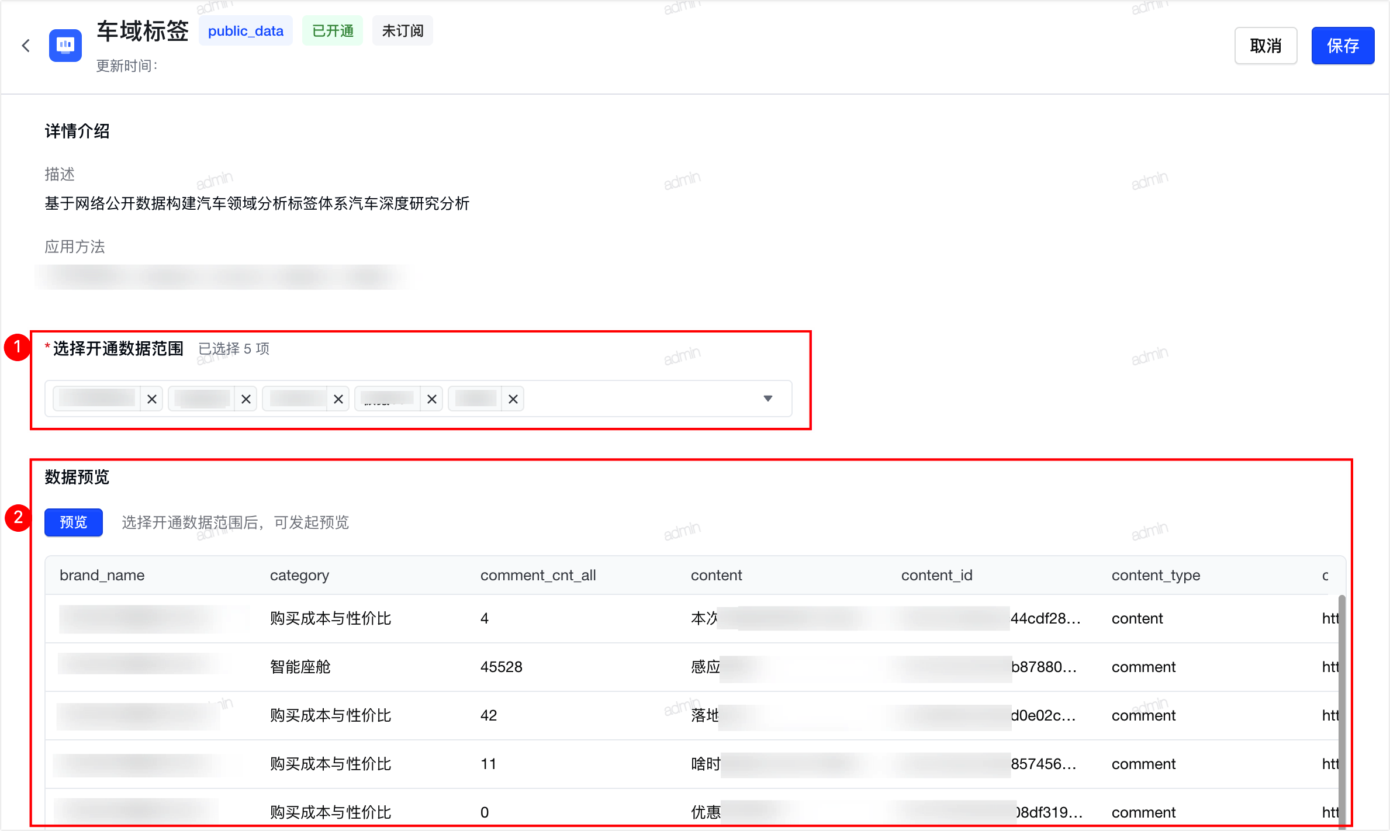Click the table's vertical scrollbar
The image size is (1390, 831).
tap(1341, 711)
